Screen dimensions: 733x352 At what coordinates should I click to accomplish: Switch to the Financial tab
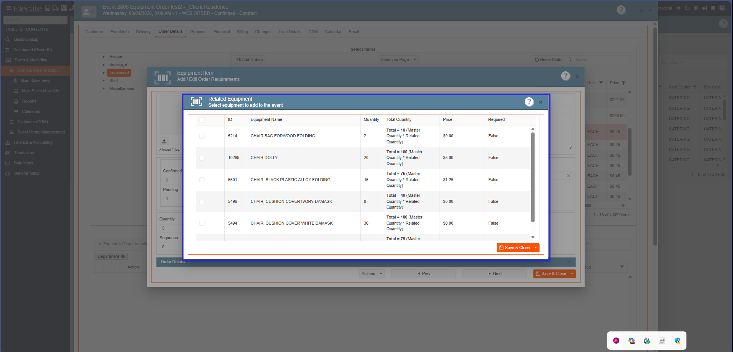tap(221, 32)
